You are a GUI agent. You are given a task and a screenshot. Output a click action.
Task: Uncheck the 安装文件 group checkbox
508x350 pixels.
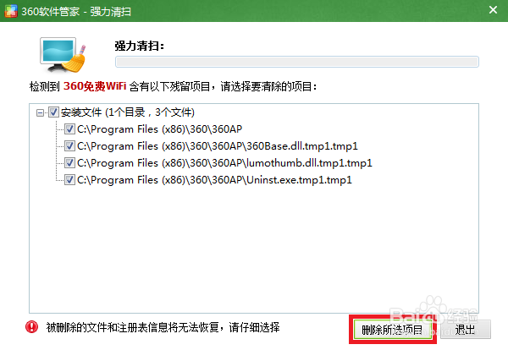53,112
